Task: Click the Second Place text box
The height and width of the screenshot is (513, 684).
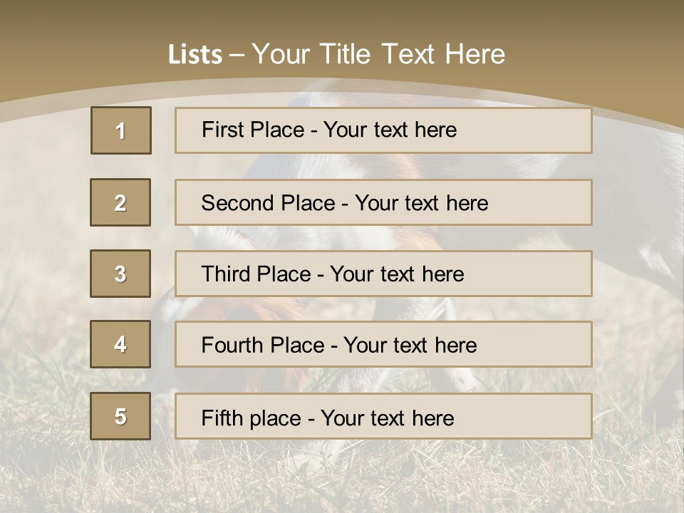Action: [x=383, y=202]
